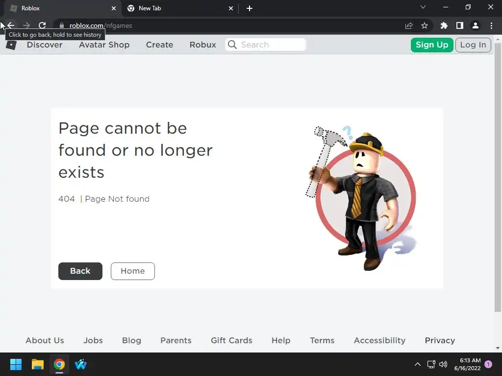This screenshot has height=376, width=502.
Task: Open the Help footer link
Action: pos(281,341)
